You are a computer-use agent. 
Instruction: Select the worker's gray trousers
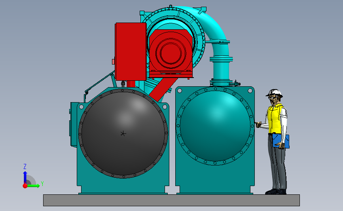(277, 162)
